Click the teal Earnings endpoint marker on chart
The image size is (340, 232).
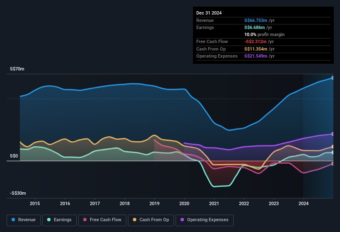(333, 152)
